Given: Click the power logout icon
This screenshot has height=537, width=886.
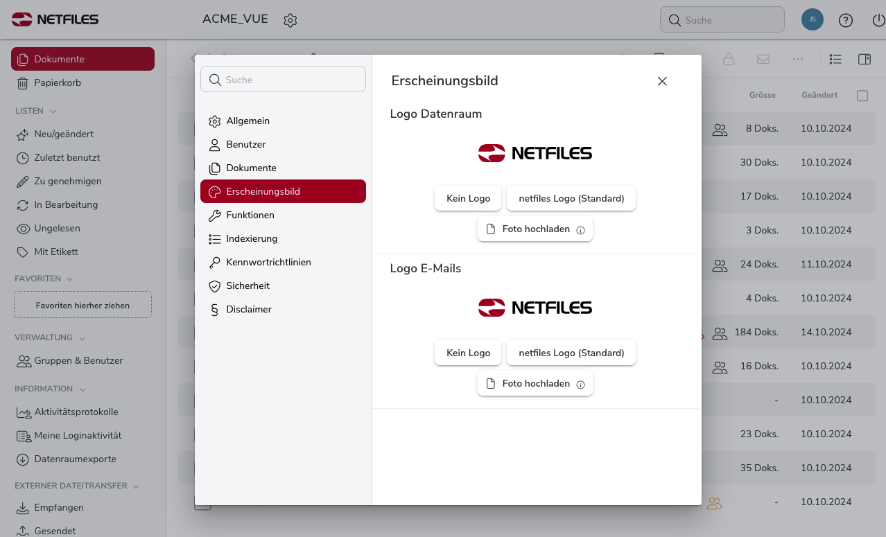Looking at the screenshot, I should click(x=878, y=20).
